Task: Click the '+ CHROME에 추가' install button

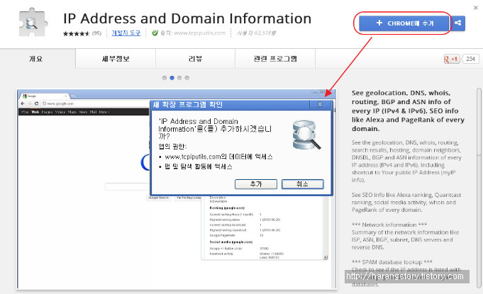Action: [404, 23]
